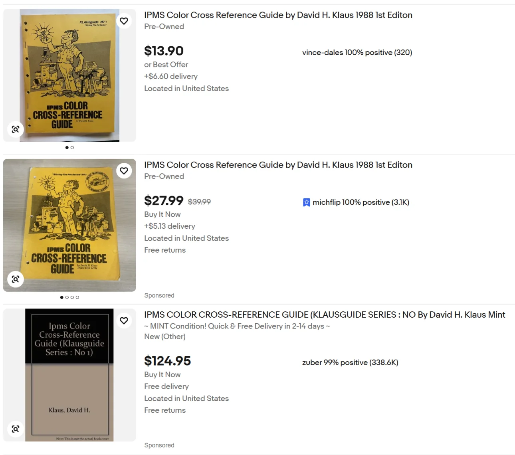Click top rated badge beside michflip
515x455 pixels.
point(306,202)
